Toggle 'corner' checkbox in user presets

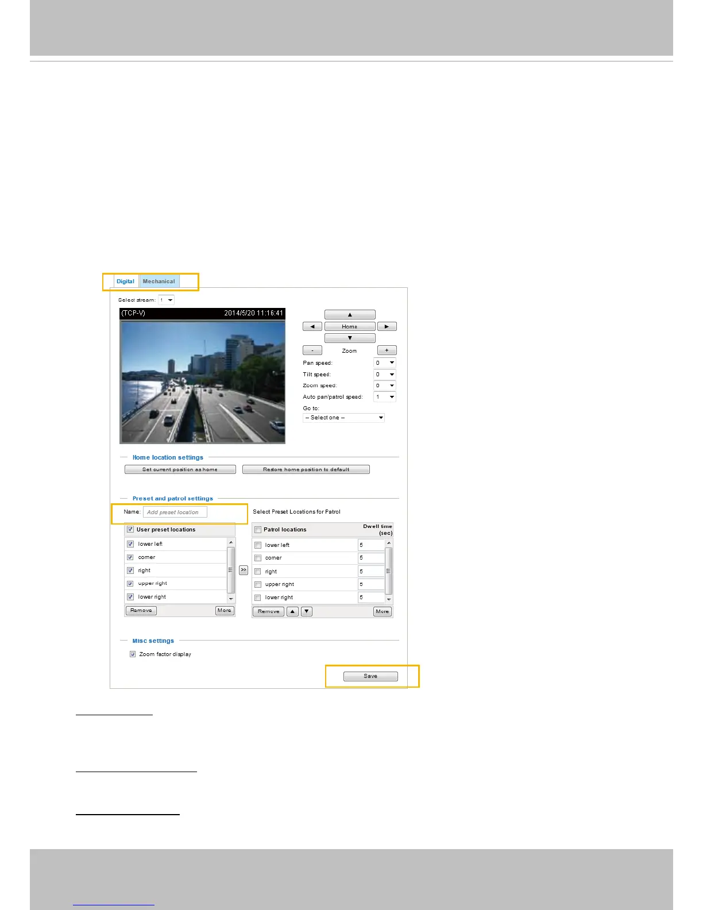(130, 557)
